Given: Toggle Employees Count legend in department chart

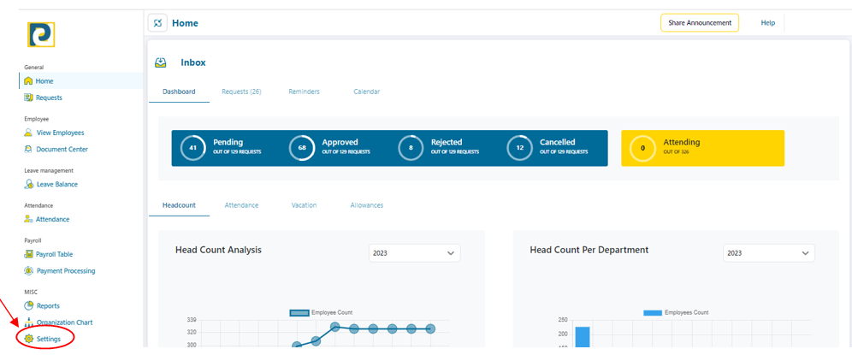Looking at the screenshot, I should [675, 313].
